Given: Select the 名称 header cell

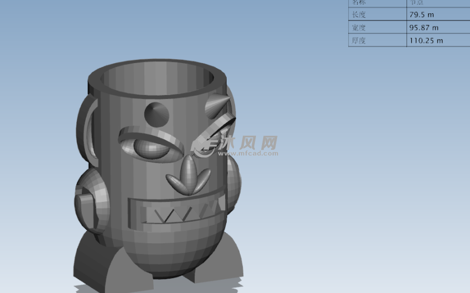Looking at the screenshot, I should pyautogui.click(x=358, y=2).
